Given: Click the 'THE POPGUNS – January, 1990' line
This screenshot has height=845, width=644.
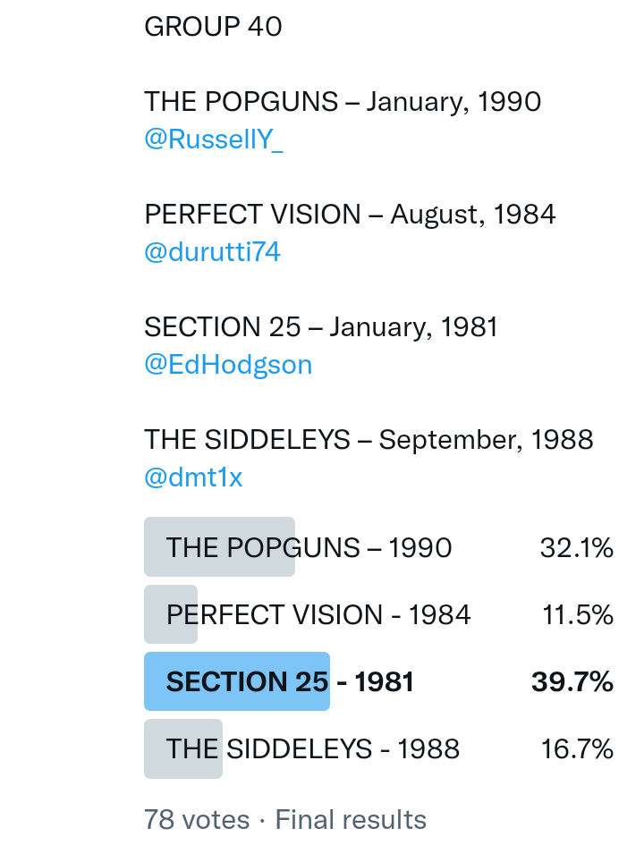Looking at the screenshot, I should pos(343,102).
